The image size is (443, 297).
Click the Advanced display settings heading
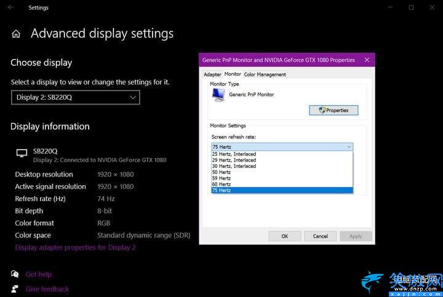pyautogui.click(x=102, y=33)
